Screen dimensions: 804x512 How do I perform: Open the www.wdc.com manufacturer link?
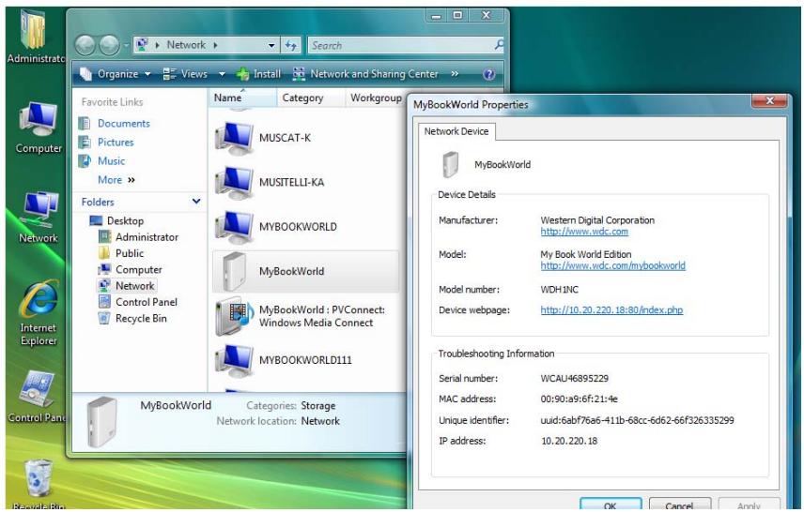(584, 232)
